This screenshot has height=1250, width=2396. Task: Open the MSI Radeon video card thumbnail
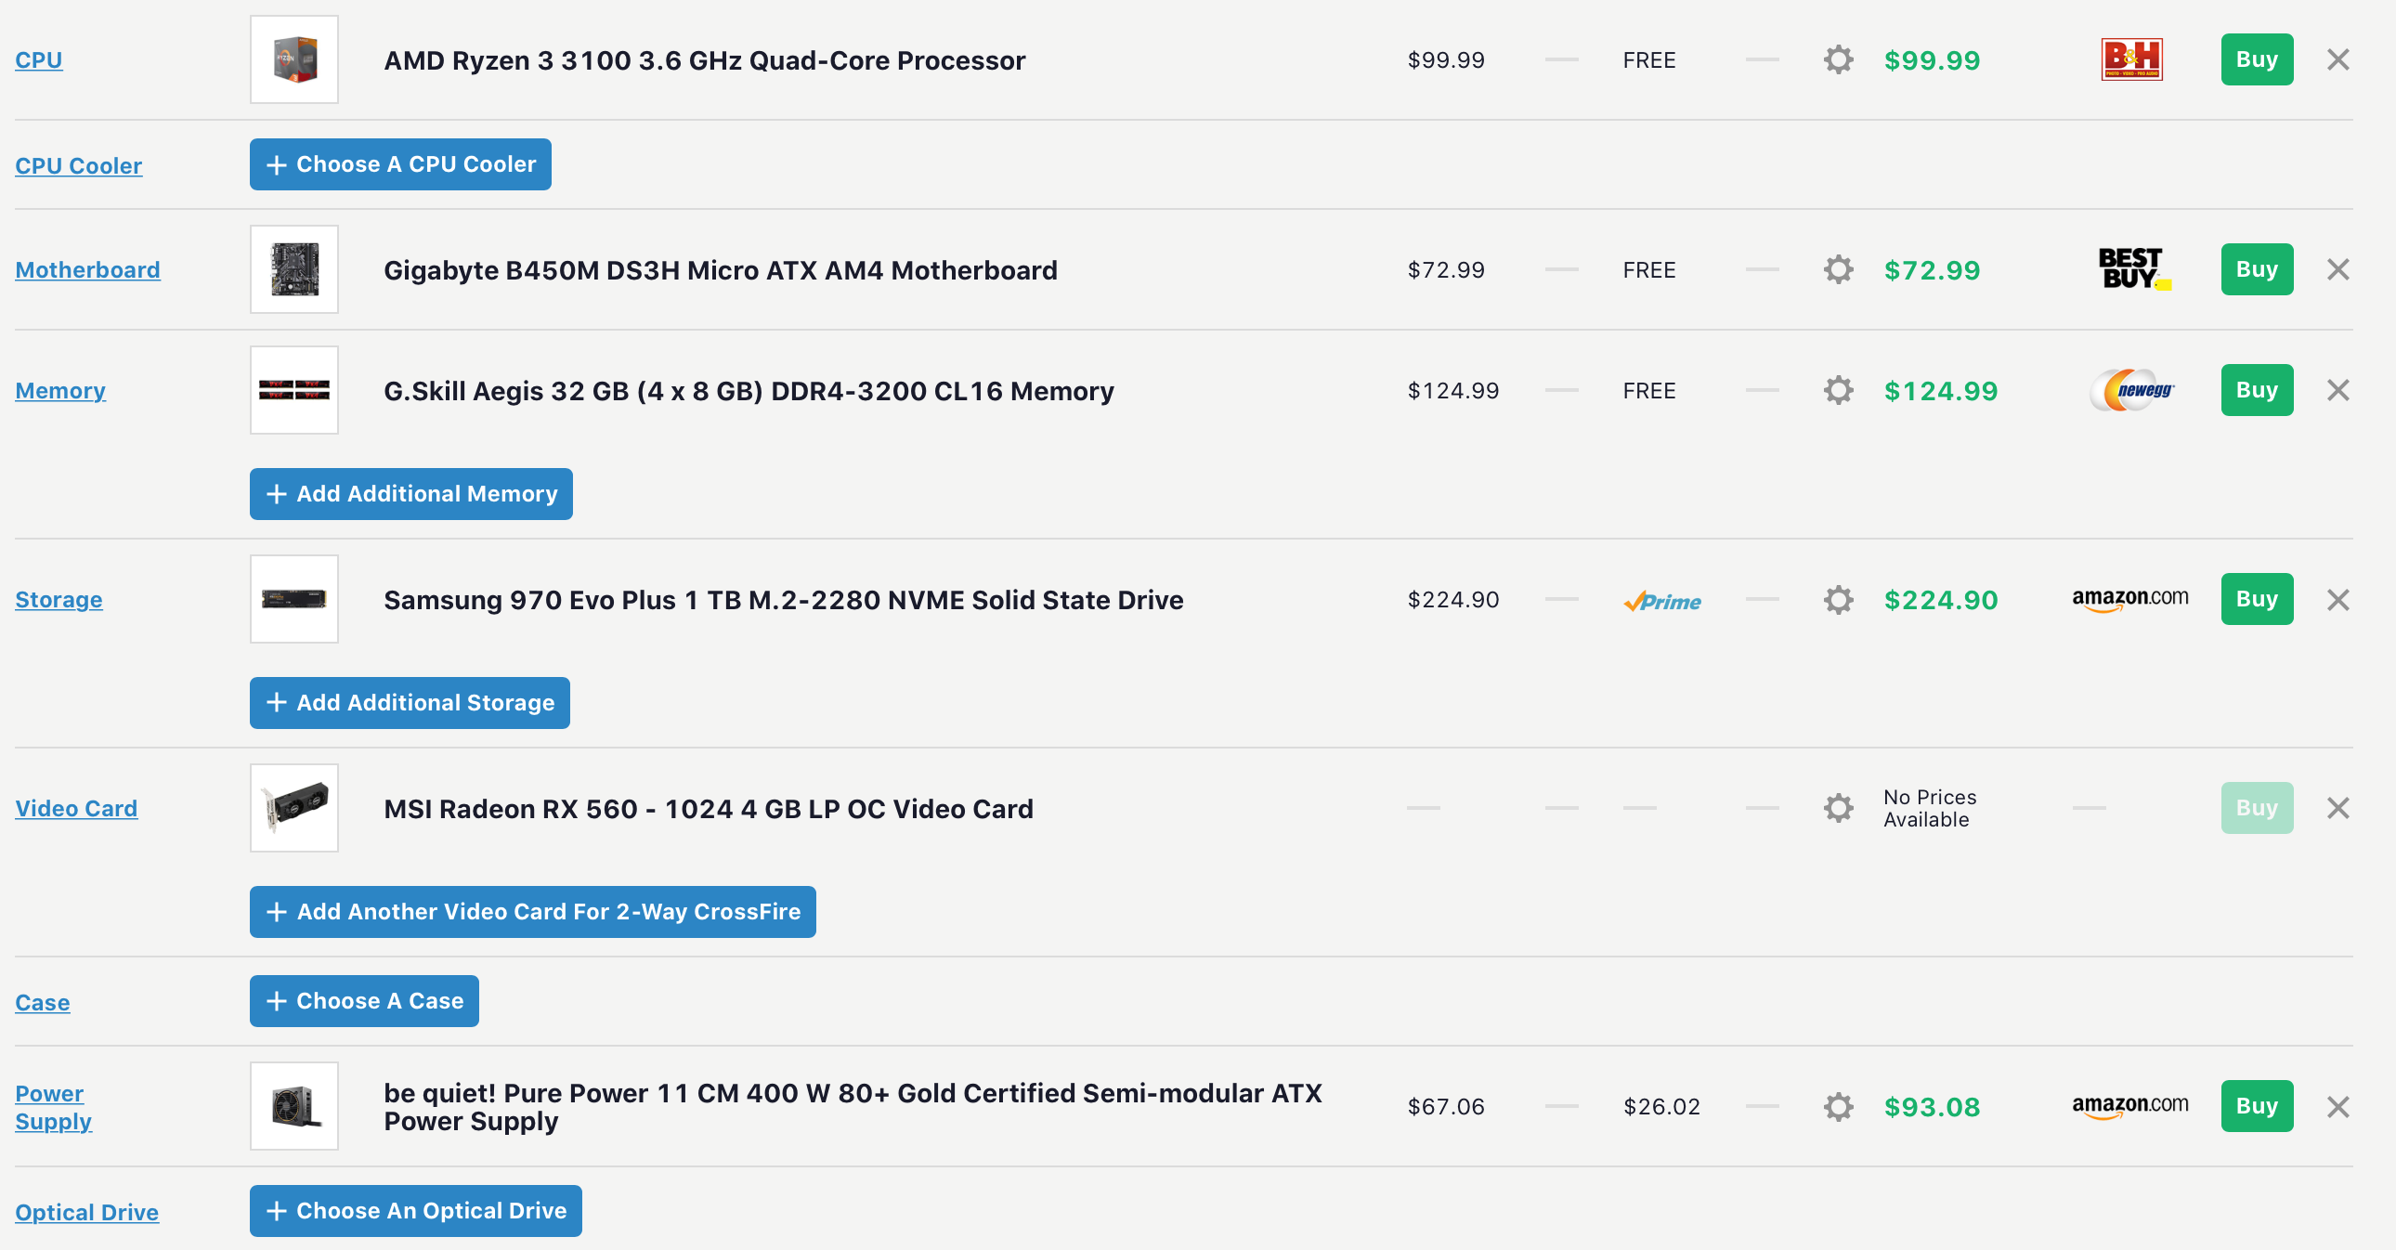coord(293,808)
